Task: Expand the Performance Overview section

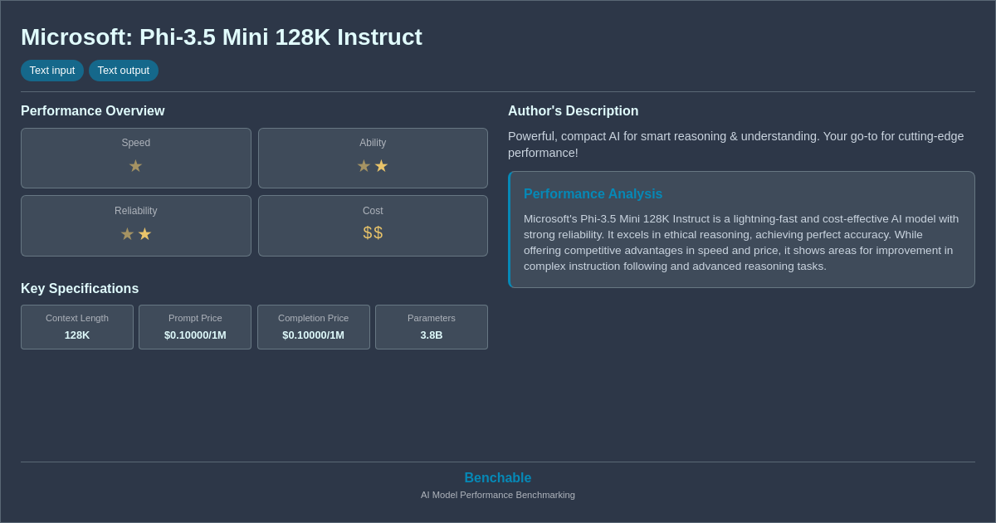Action: click(93, 110)
